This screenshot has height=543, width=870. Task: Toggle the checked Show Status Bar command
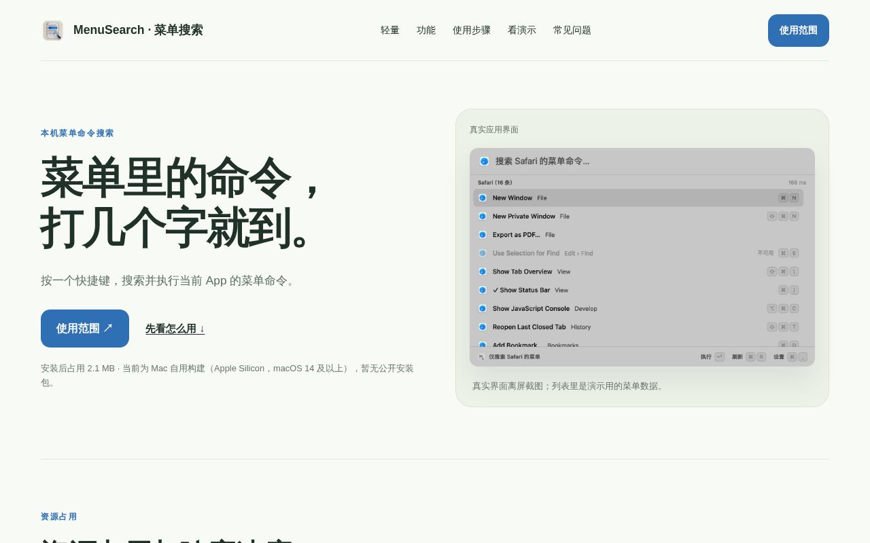tap(638, 290)
